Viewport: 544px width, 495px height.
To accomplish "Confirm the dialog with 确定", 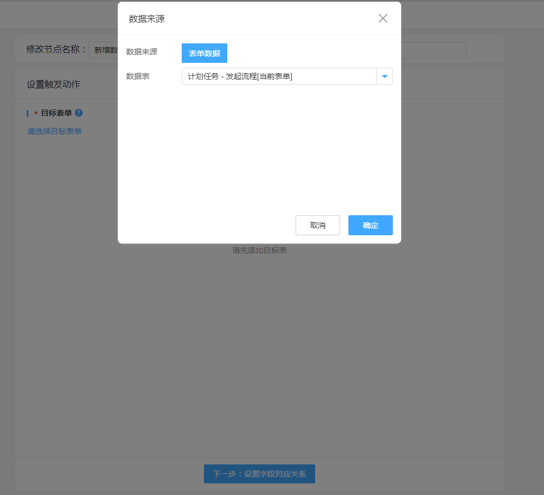I will pos(370,225).
